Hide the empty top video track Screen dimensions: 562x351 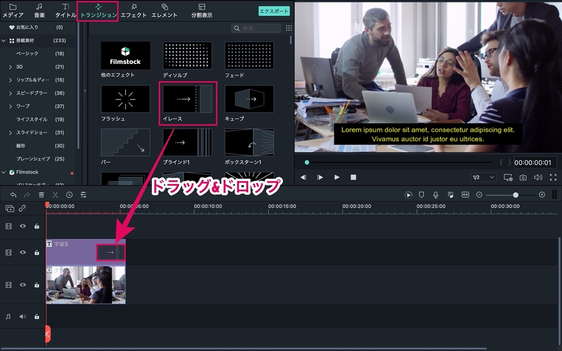point(22,226)
